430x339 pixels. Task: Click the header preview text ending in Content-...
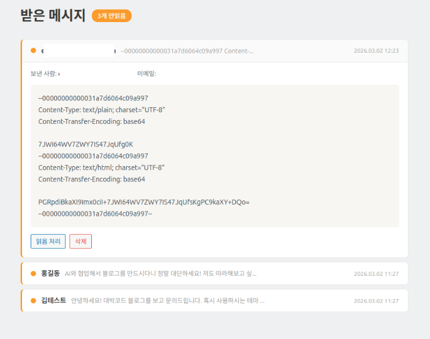tap(187, 51)
